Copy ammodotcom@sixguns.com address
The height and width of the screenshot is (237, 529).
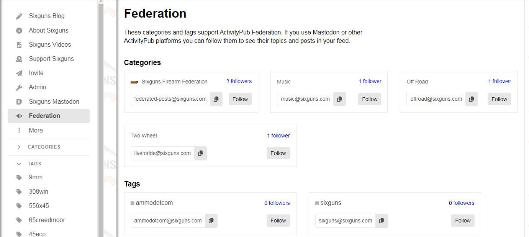(x=211, y=221)
